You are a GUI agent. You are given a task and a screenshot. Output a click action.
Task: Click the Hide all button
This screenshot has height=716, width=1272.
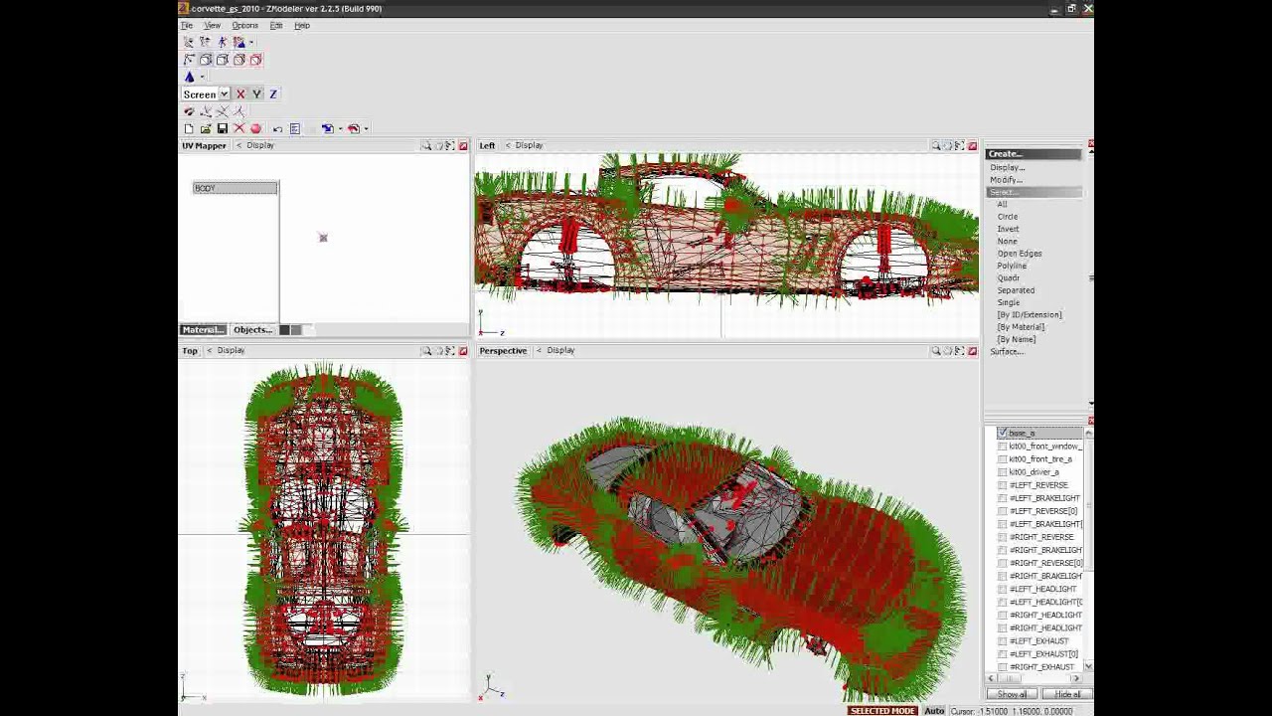click(1067, 694)
